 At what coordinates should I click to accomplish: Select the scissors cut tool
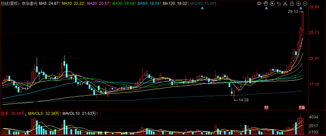[x=285, y=3]
